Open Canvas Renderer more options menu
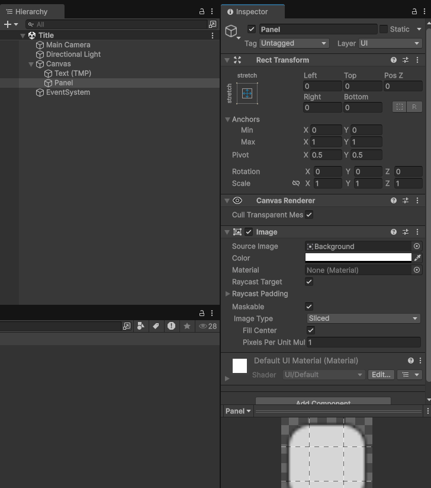This screenshot has height=488, width=431. click(x=417, y=200)
